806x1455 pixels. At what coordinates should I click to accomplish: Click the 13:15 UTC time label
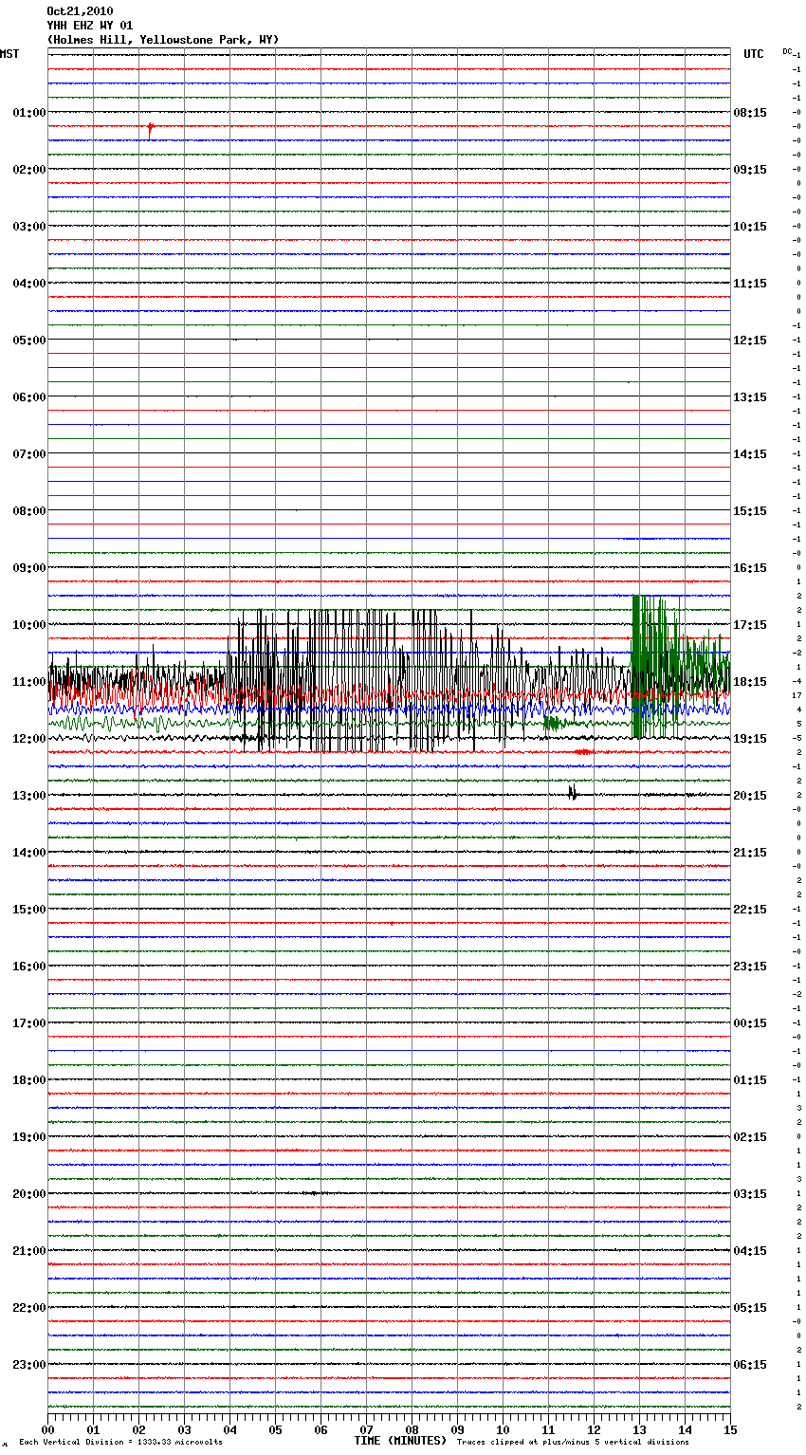point(750,397)
